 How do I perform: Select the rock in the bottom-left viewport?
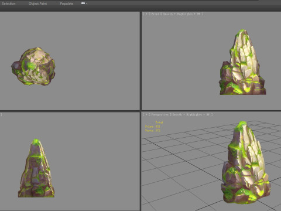(x=36, y=168)
